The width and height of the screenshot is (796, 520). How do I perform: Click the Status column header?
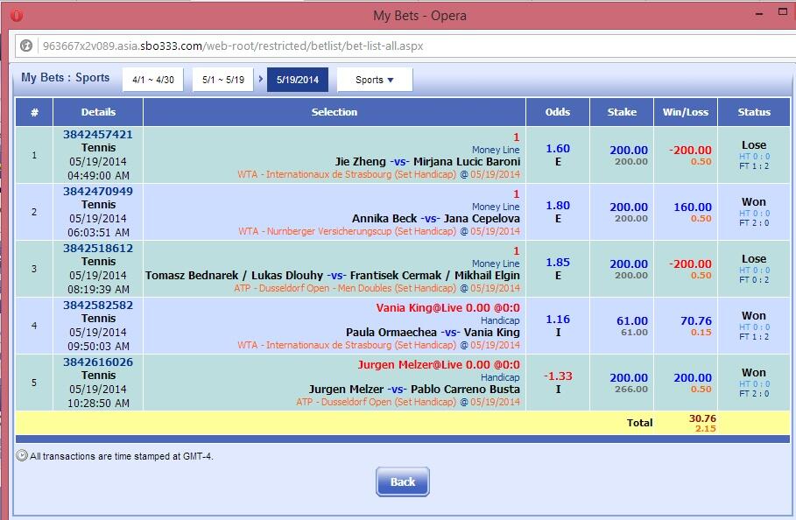754,112
